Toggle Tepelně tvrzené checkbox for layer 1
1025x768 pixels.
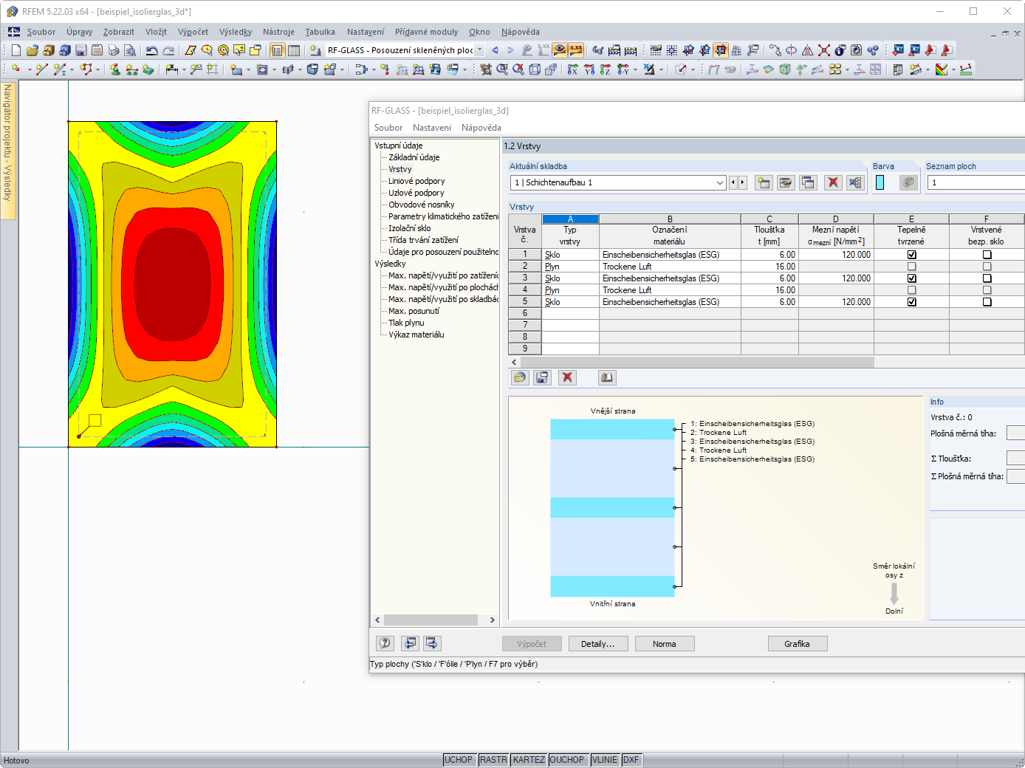pos(912,255)
